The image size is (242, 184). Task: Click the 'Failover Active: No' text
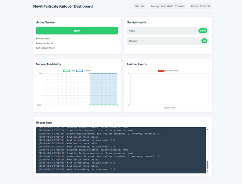[x=45, y=43]
